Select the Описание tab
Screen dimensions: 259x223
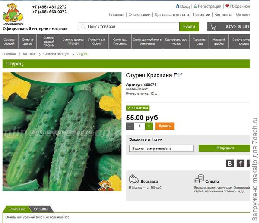pyautogui.click(x=17, y=209)
